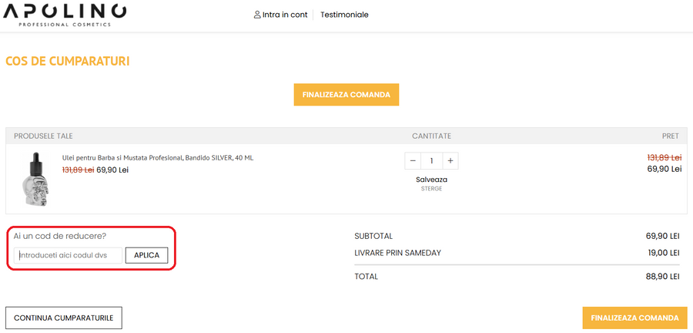Decrease quantity with the minus button
This screenshot has width=693, height=333.
point(413,161)
